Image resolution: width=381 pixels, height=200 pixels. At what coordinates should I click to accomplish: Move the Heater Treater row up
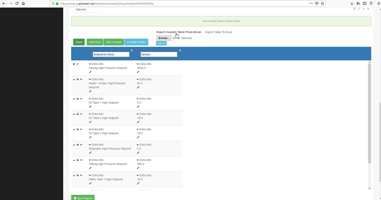click(x=74, y=79)
